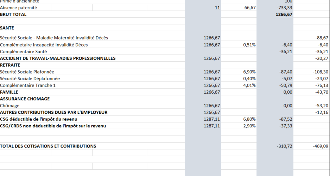Click the -108,30 employer amount
Screen dimensions: 330x176
click(x=321, y=71)
